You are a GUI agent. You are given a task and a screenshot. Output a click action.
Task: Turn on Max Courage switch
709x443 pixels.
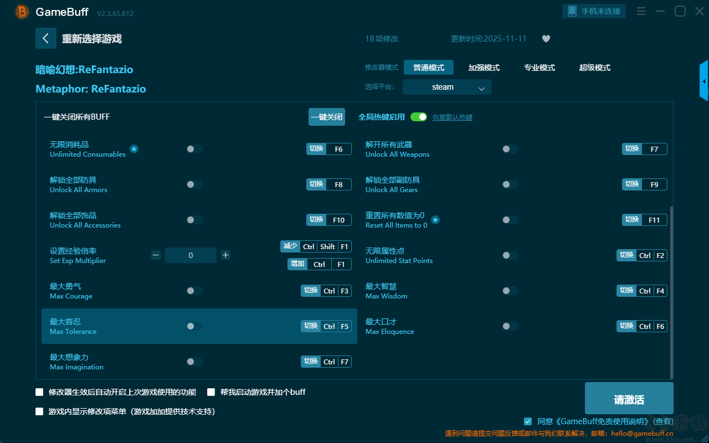pos(194,291)
